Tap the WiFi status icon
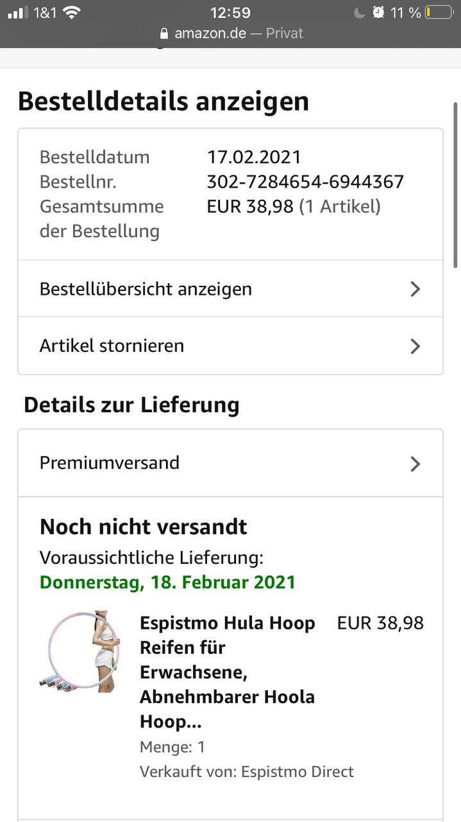This screenshot has width=461, height=822. point(72,12)
